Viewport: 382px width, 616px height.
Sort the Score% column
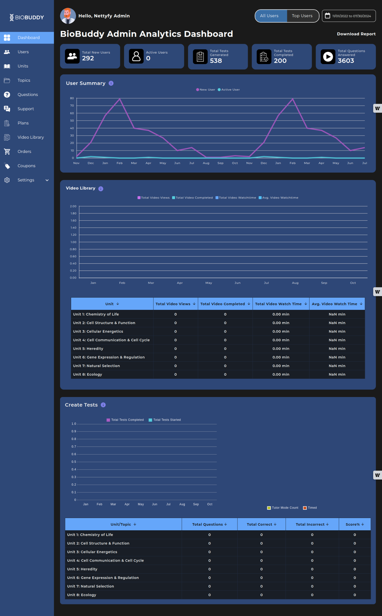click(x=363, y=524)
